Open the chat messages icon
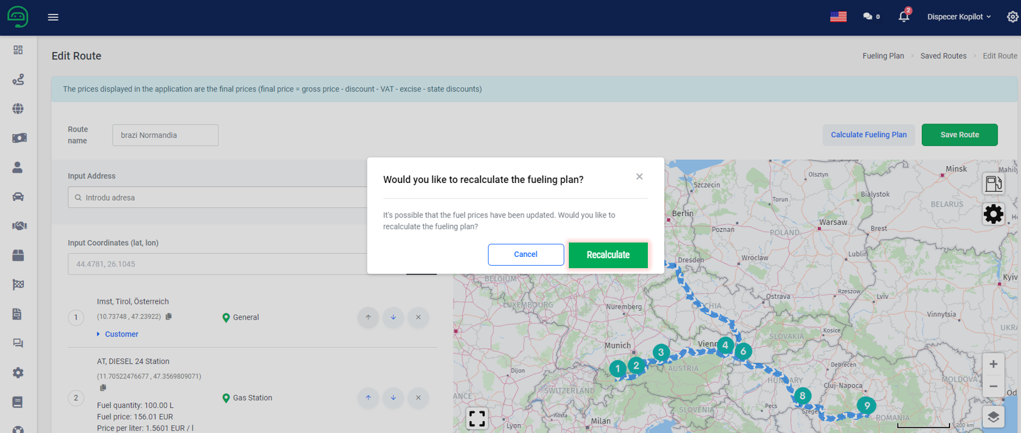This screenshot has width=1021, height=433. point(868,17)
